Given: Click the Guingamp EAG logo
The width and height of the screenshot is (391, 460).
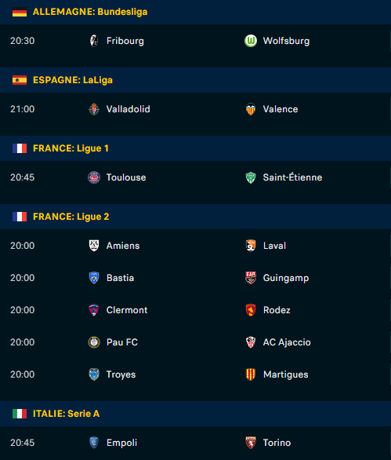Looking at the screenshot, I should [251, 278].
